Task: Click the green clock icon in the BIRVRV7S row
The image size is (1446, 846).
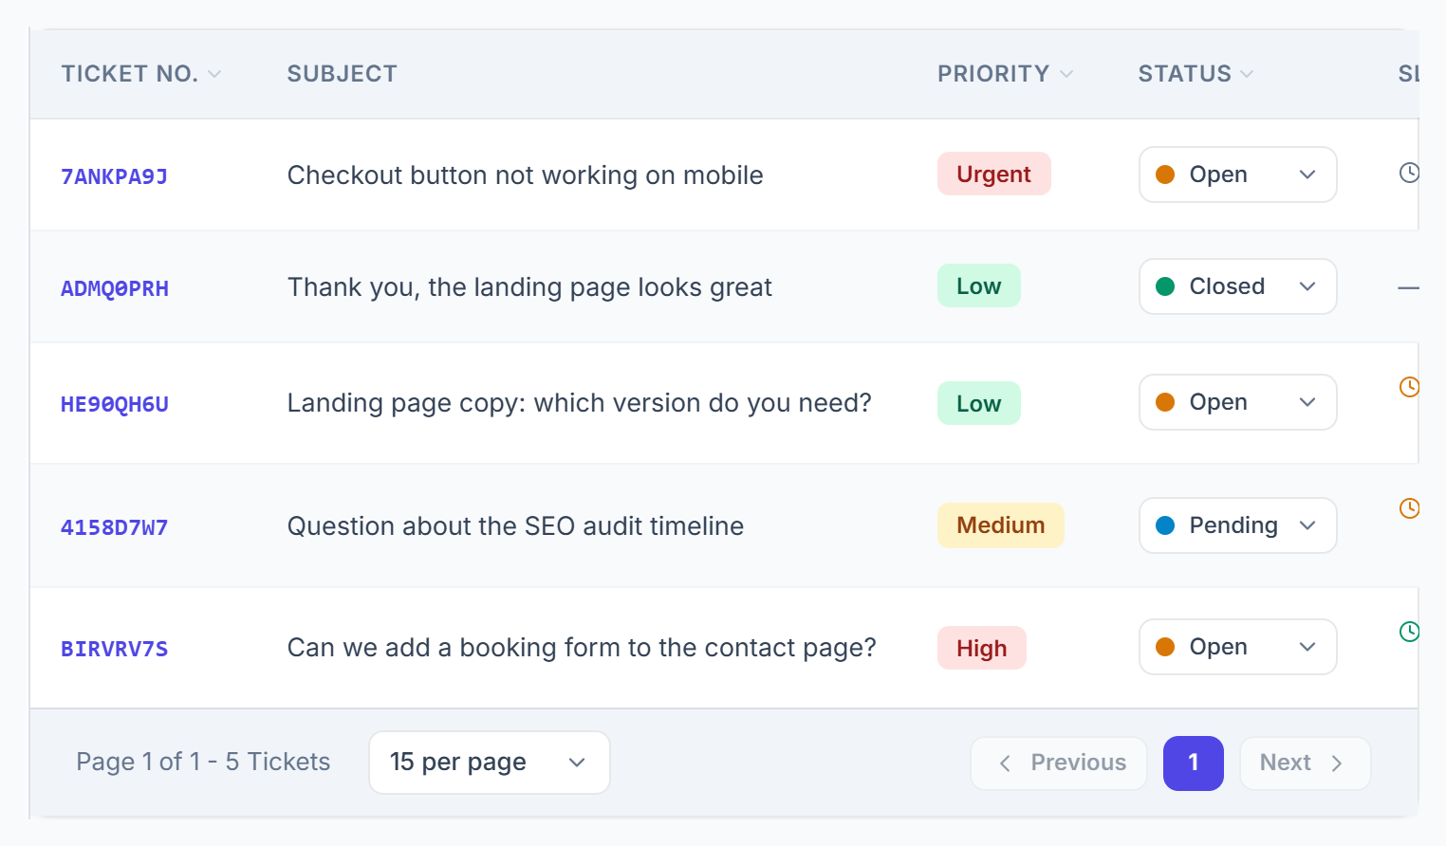Action: [x=1409, y=632]
